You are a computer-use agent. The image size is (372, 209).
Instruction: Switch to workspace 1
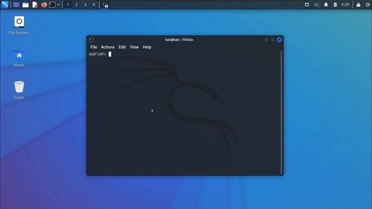67,5
